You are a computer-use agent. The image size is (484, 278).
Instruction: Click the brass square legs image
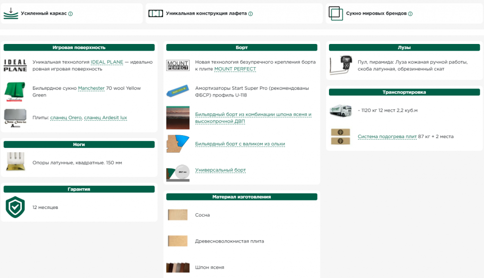click(x=16, y=162)
